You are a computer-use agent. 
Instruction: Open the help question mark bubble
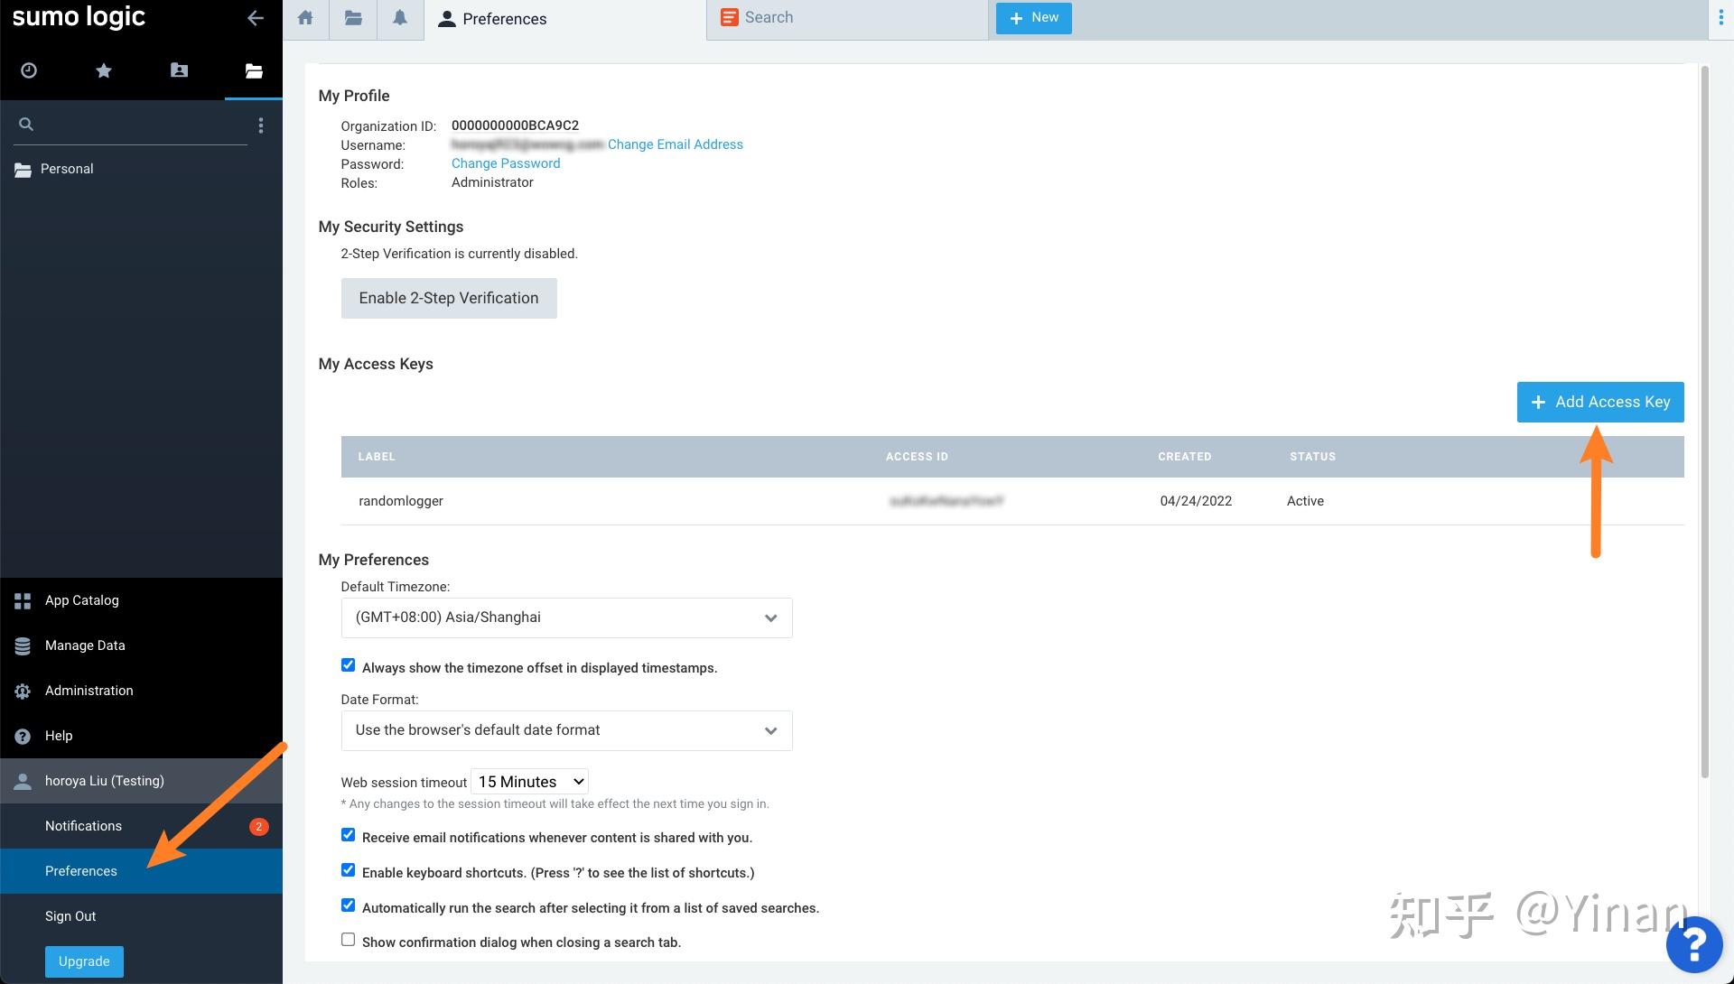[1694, 944]
